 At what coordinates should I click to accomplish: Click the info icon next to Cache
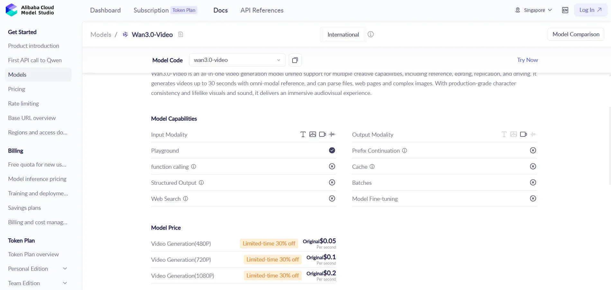(x=372, y=166)
